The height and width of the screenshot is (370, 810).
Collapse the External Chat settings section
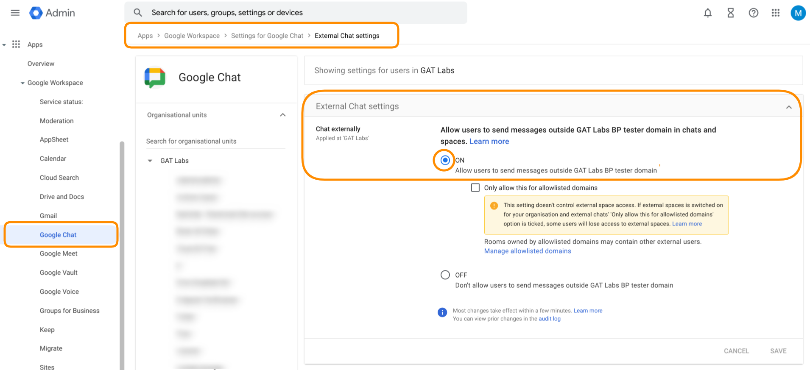coord(789,107)
